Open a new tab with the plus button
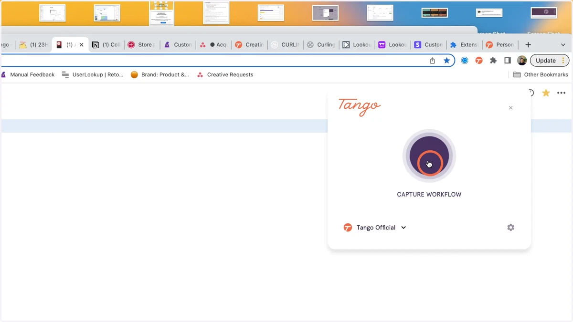This screenshot has width=573, height=322. (528, 45)
